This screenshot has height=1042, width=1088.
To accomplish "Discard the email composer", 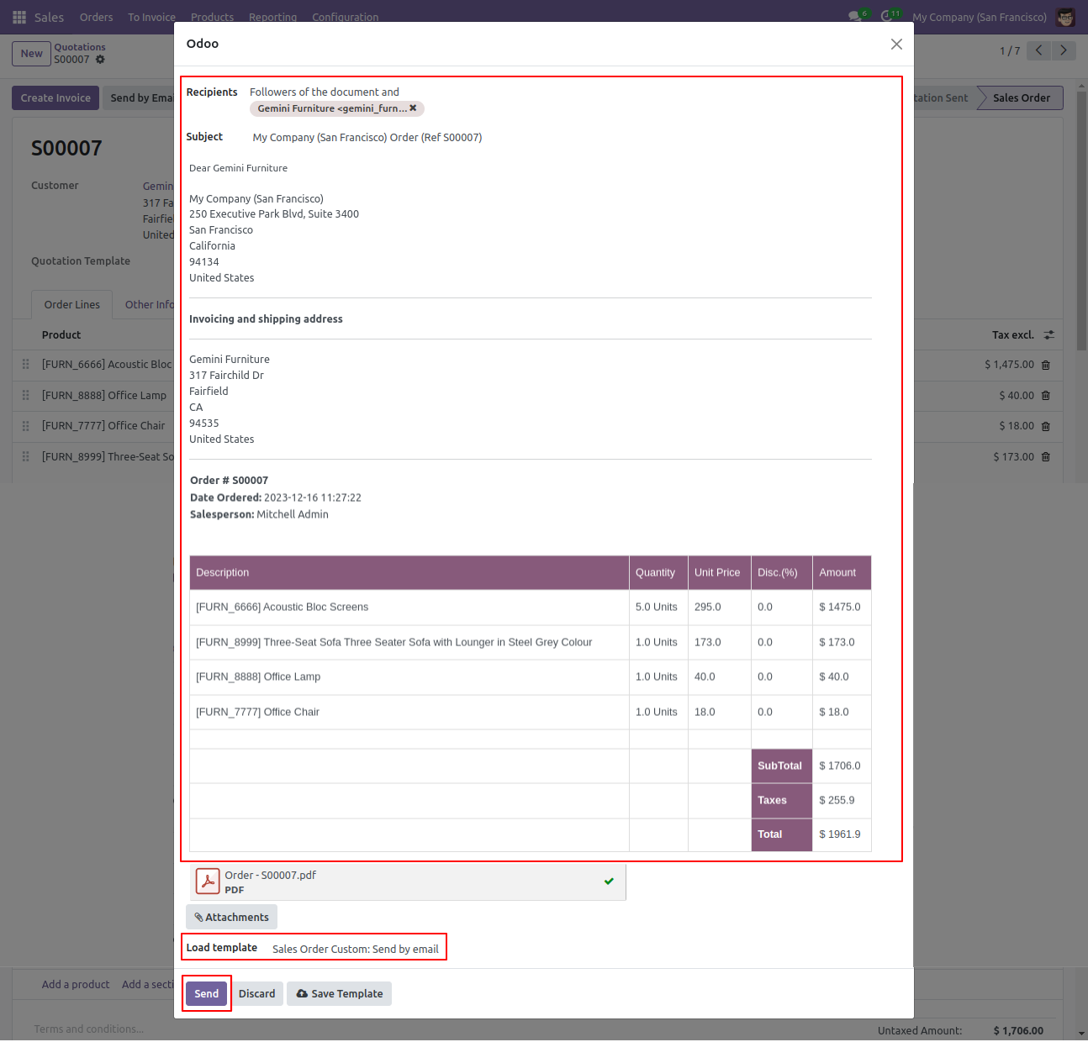I will (x=256, y=993).
